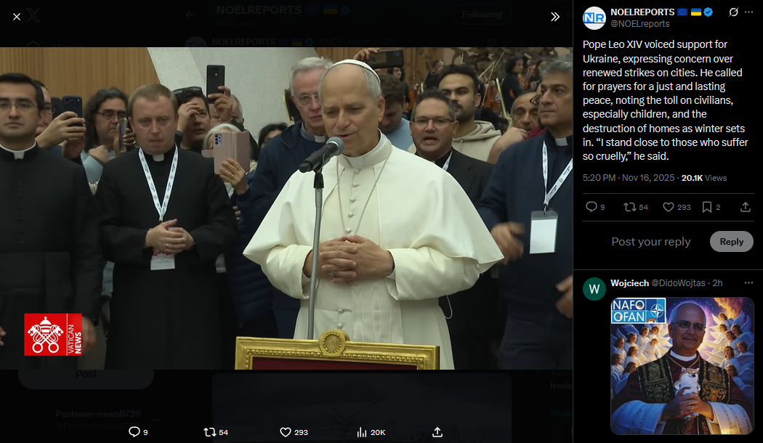The image size is (763, 443).
Task: Collapse the sidebar with double chevron icon
Action: click(554, 17)
